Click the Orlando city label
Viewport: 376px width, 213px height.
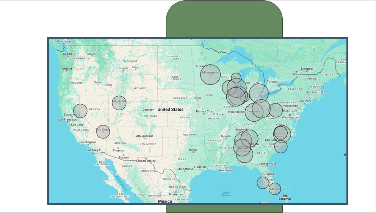click(x=269, y=174)
